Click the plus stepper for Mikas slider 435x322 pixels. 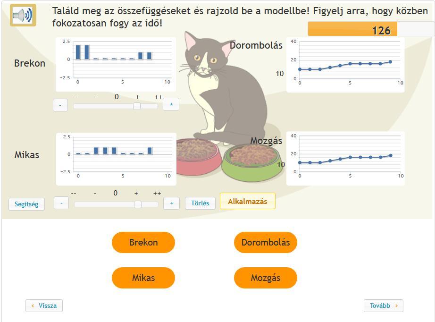click(171, 203)
